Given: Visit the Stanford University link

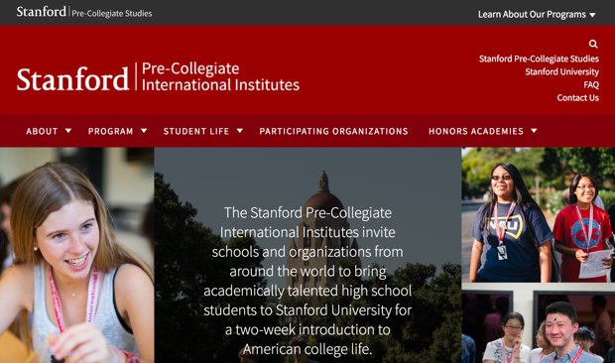Looking at the screenshot, I should 561,71.
